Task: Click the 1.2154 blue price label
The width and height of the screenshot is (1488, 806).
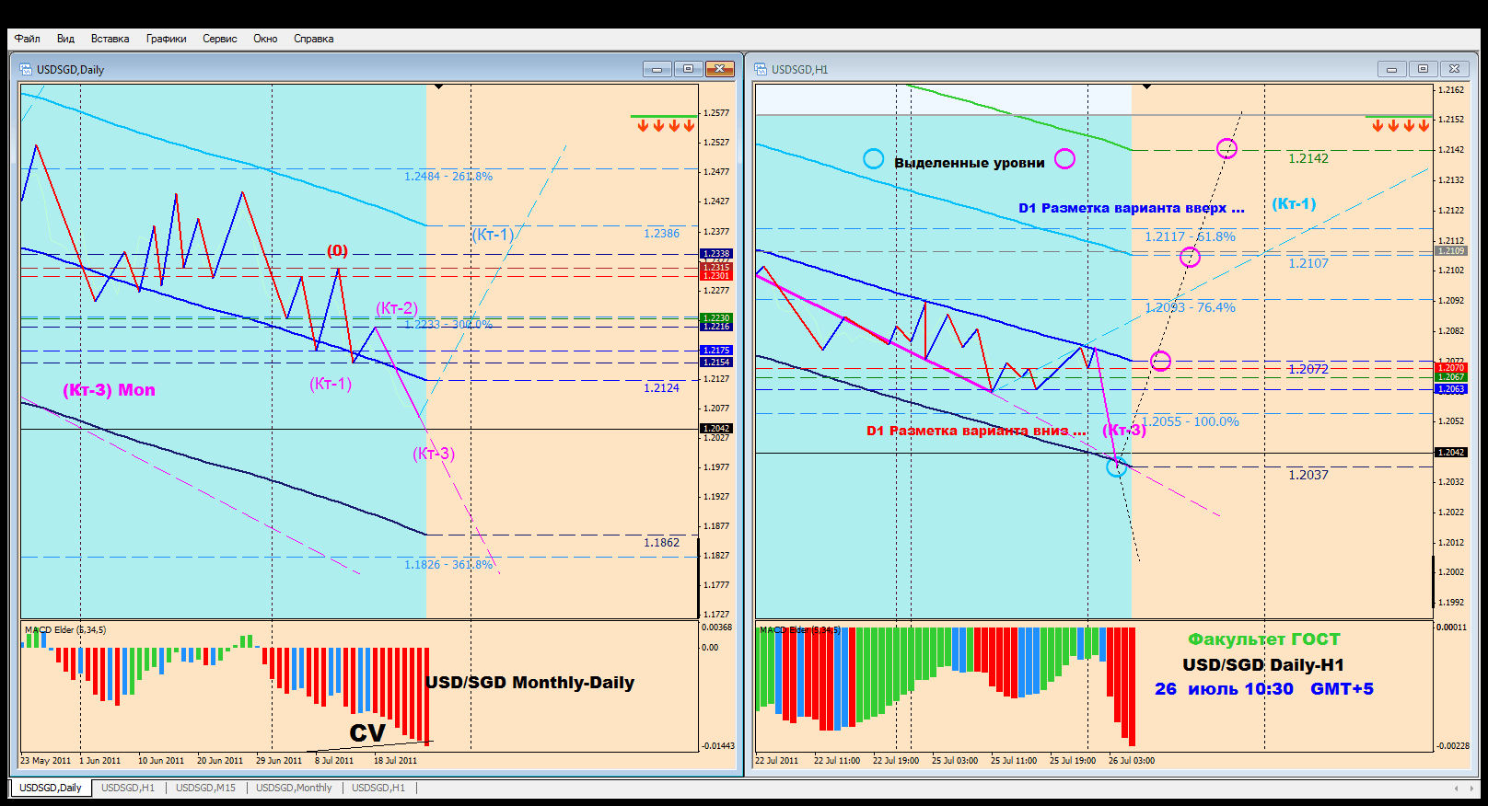Action: [716, 363]
